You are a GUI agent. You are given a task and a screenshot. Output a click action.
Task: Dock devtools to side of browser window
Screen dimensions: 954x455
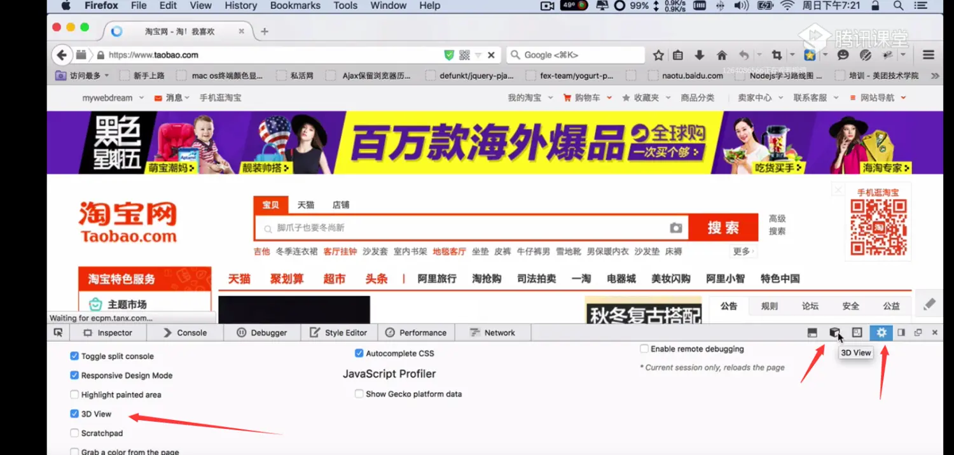pos(901,333)
